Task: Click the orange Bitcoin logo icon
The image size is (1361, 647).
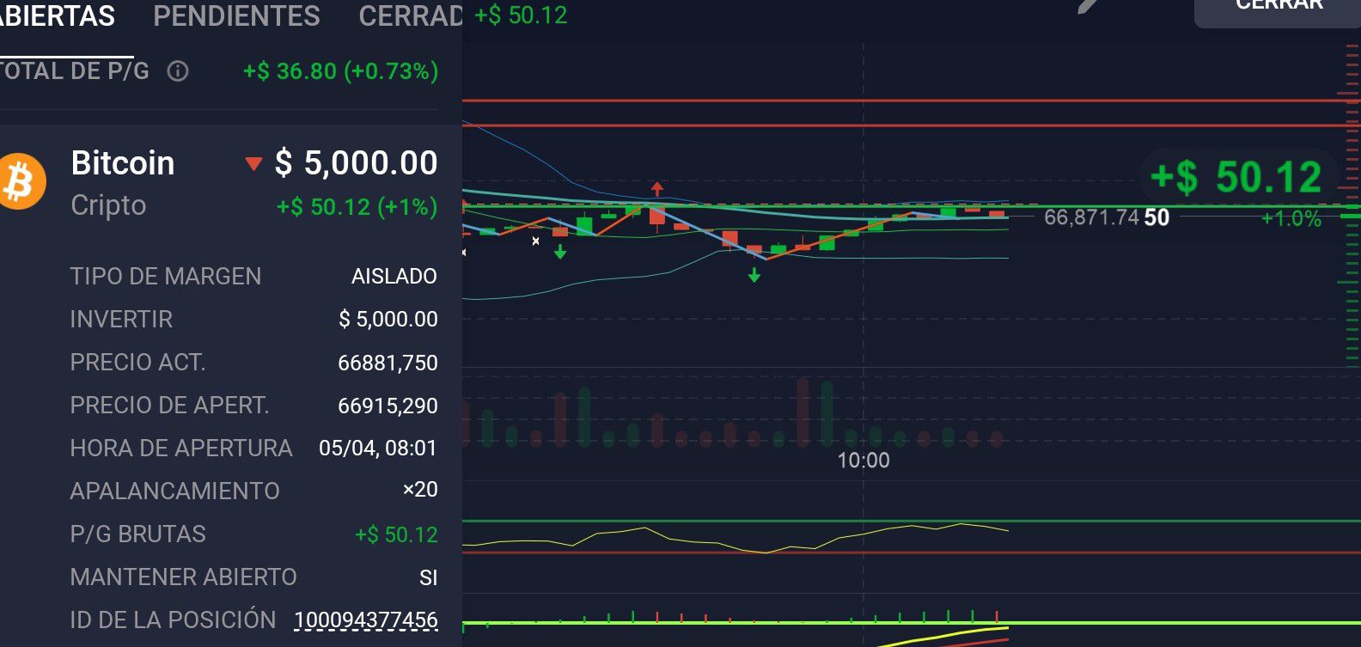Action: pos(21,181)
